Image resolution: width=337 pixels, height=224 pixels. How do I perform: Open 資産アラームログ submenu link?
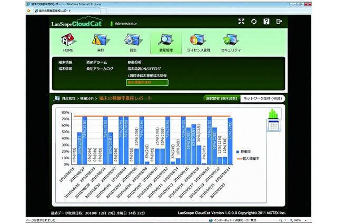(x=100, y=69)
